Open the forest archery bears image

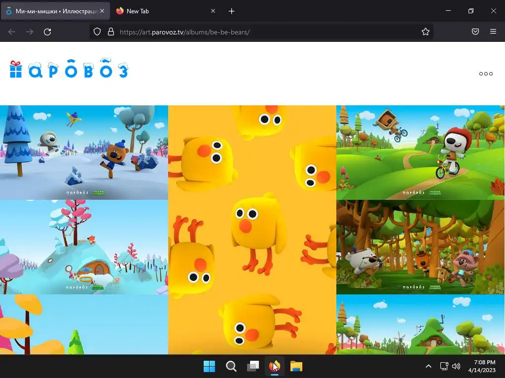coord(420,247)
